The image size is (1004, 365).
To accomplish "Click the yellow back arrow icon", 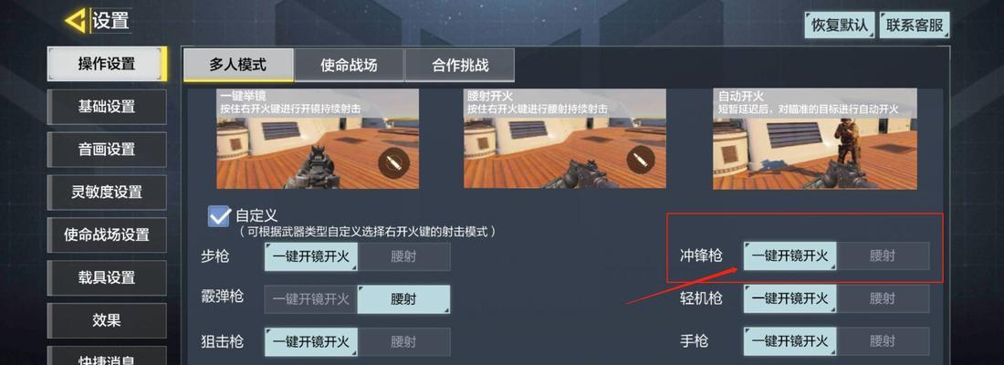I will coord(76,21).
